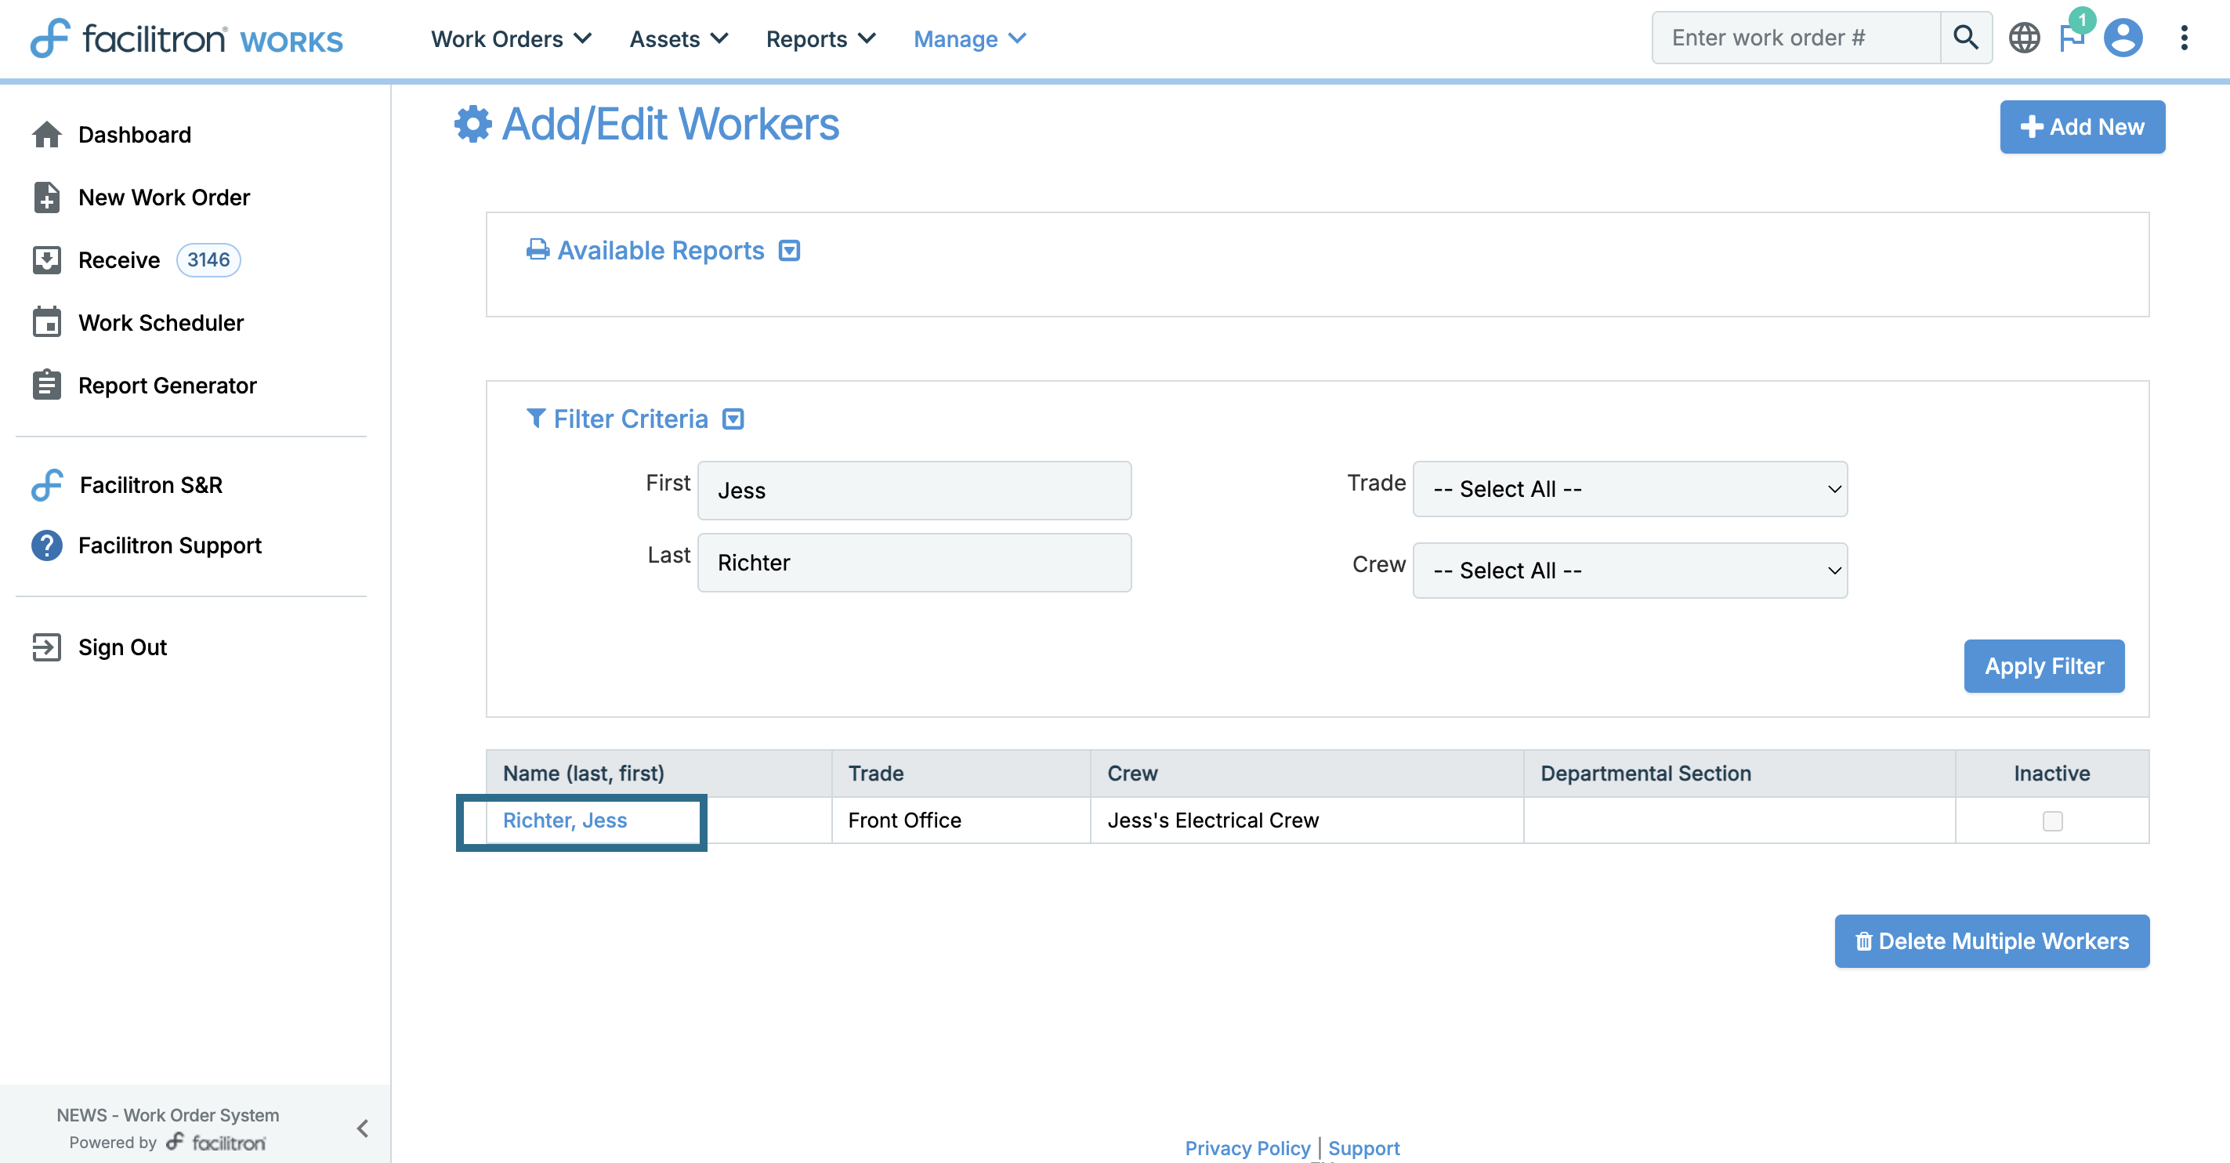Open the Richter, Jess worker link

564,820
